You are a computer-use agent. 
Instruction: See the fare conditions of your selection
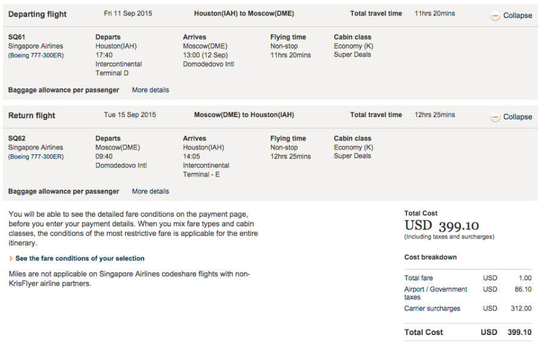(80, 259)
